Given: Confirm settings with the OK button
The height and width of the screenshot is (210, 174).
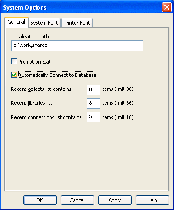Looking at the screenshot, I should pos(40,200).
